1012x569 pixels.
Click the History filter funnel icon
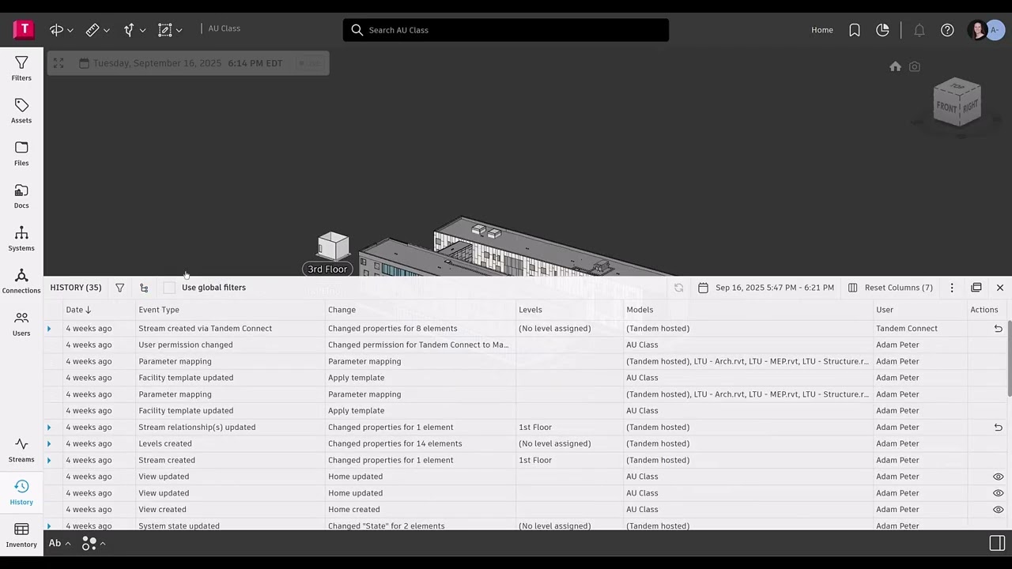[x=119, y=288]
